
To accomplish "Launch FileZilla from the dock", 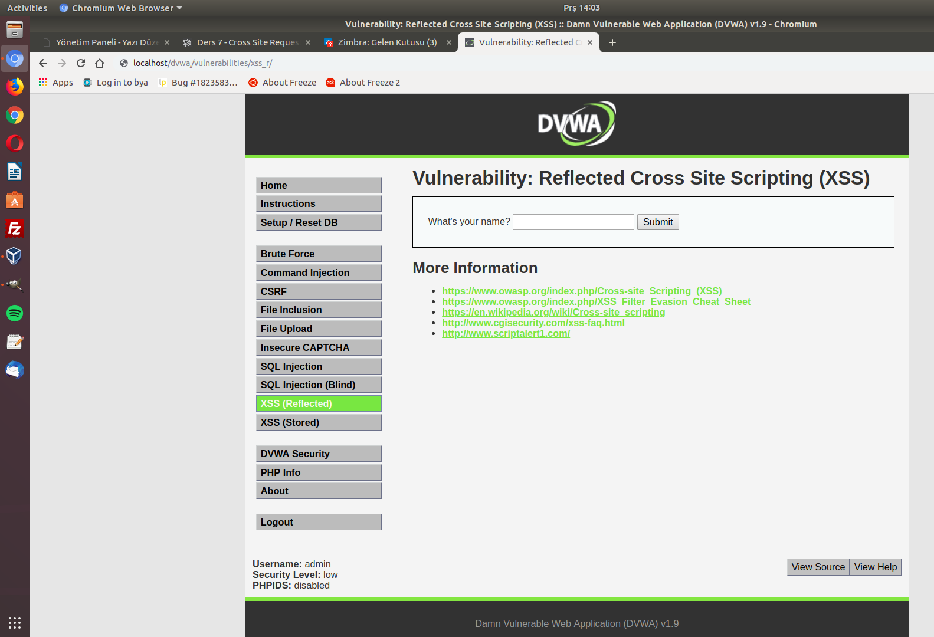I will [15, 228].
